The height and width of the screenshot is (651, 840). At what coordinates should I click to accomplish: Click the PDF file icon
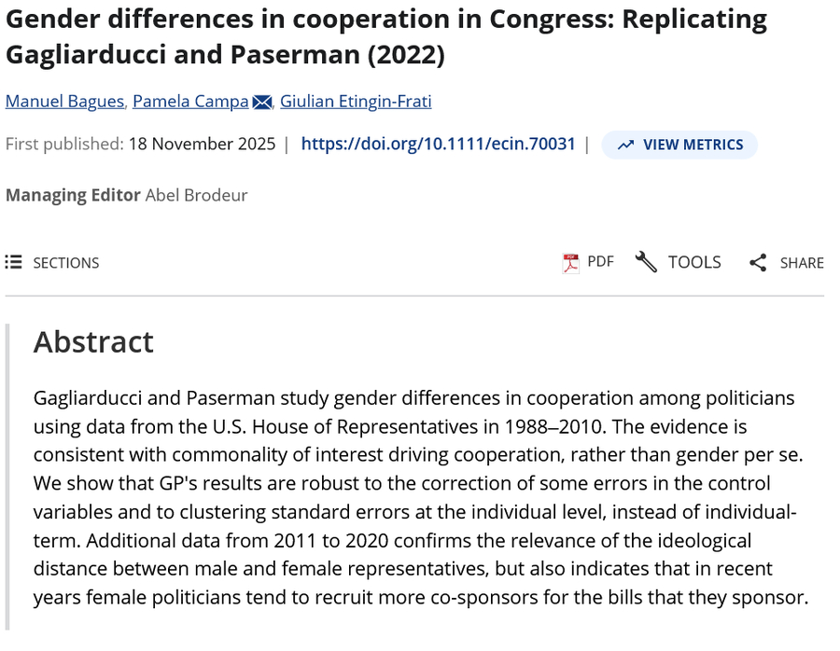(x=570, y=263)
